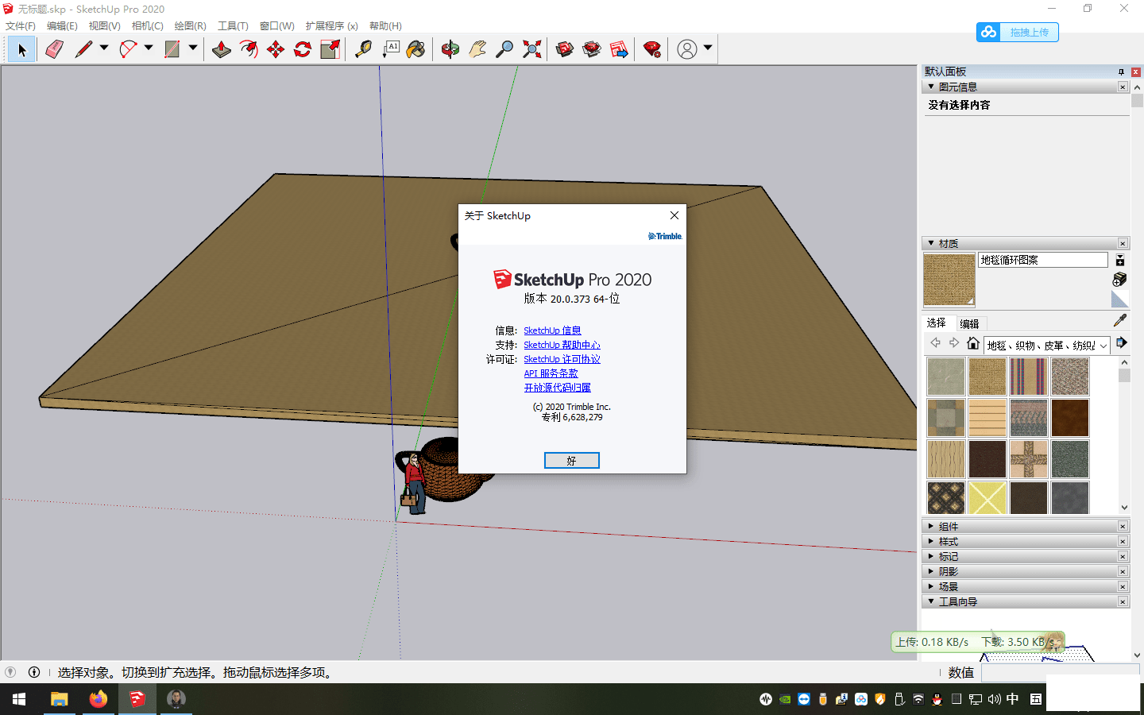Select the Eraser tool
This screenshot has height=715, width=1144.
coord(54,49)
